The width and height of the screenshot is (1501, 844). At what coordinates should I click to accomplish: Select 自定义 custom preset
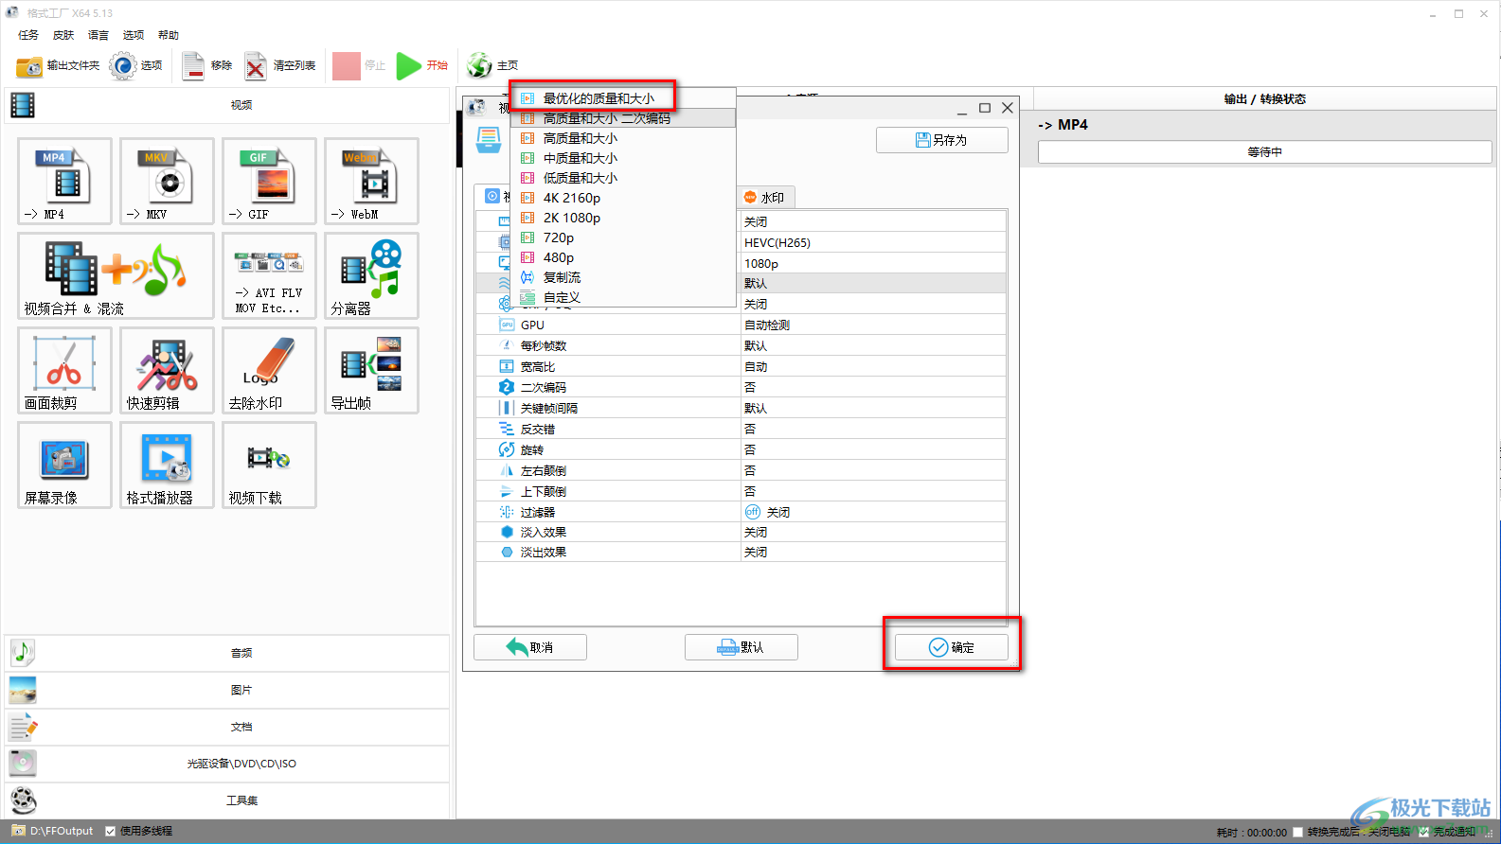coord(623,297)
